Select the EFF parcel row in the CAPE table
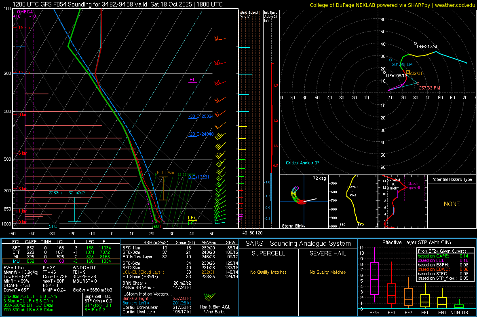 [x=61, y=252]
